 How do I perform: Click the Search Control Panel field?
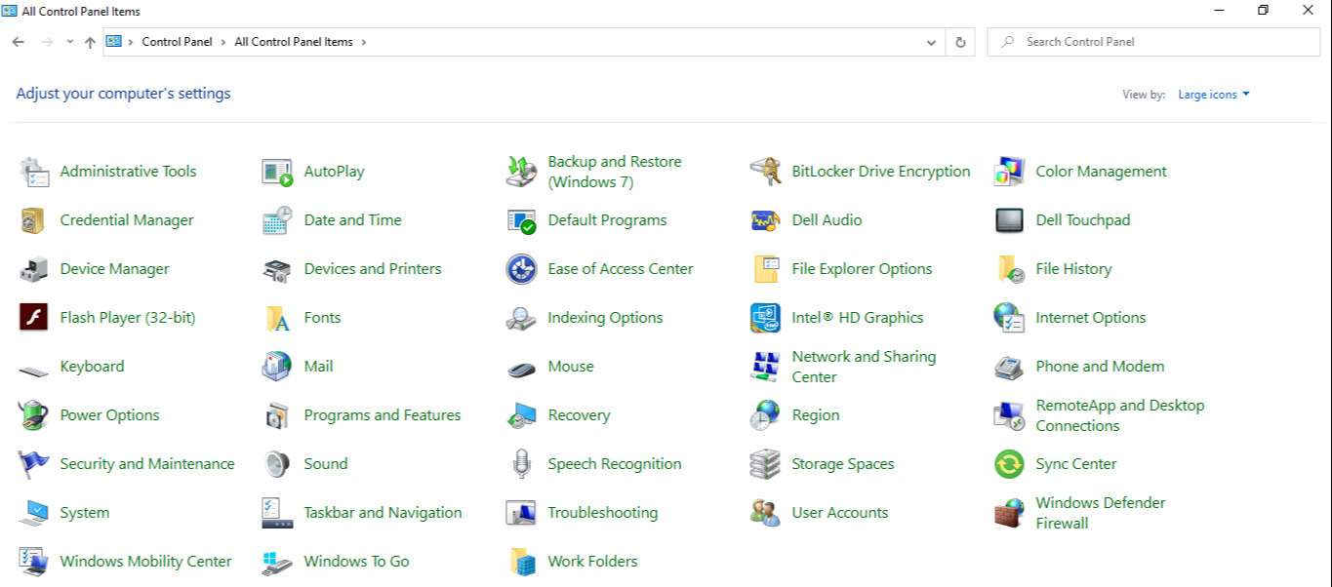pyautogui.click(x=1153, y=42)
